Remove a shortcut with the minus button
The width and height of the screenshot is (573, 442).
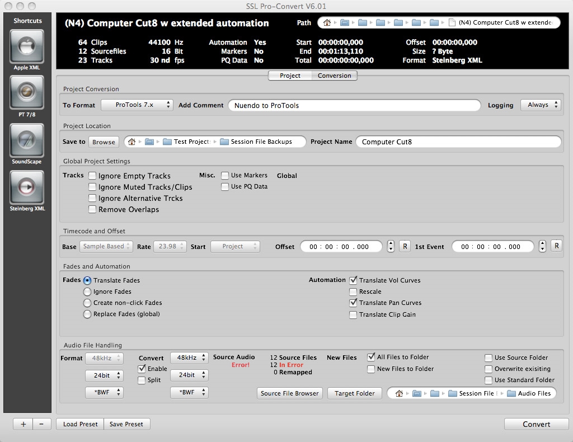41,424
